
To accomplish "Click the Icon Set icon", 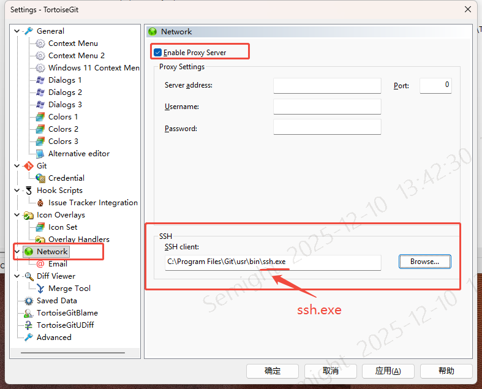I will click(x=40, y=227).
